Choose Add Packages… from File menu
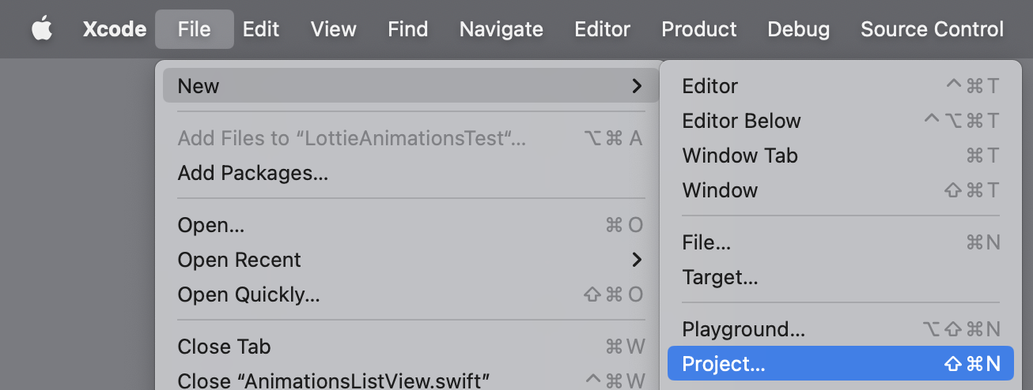Viewport: 1033px width, 390px height. pyautogui.click(x=252, y=173)
